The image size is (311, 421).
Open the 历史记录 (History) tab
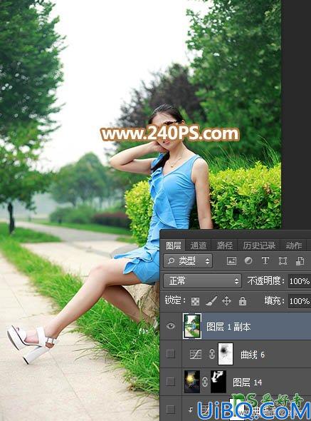point(259,245)
